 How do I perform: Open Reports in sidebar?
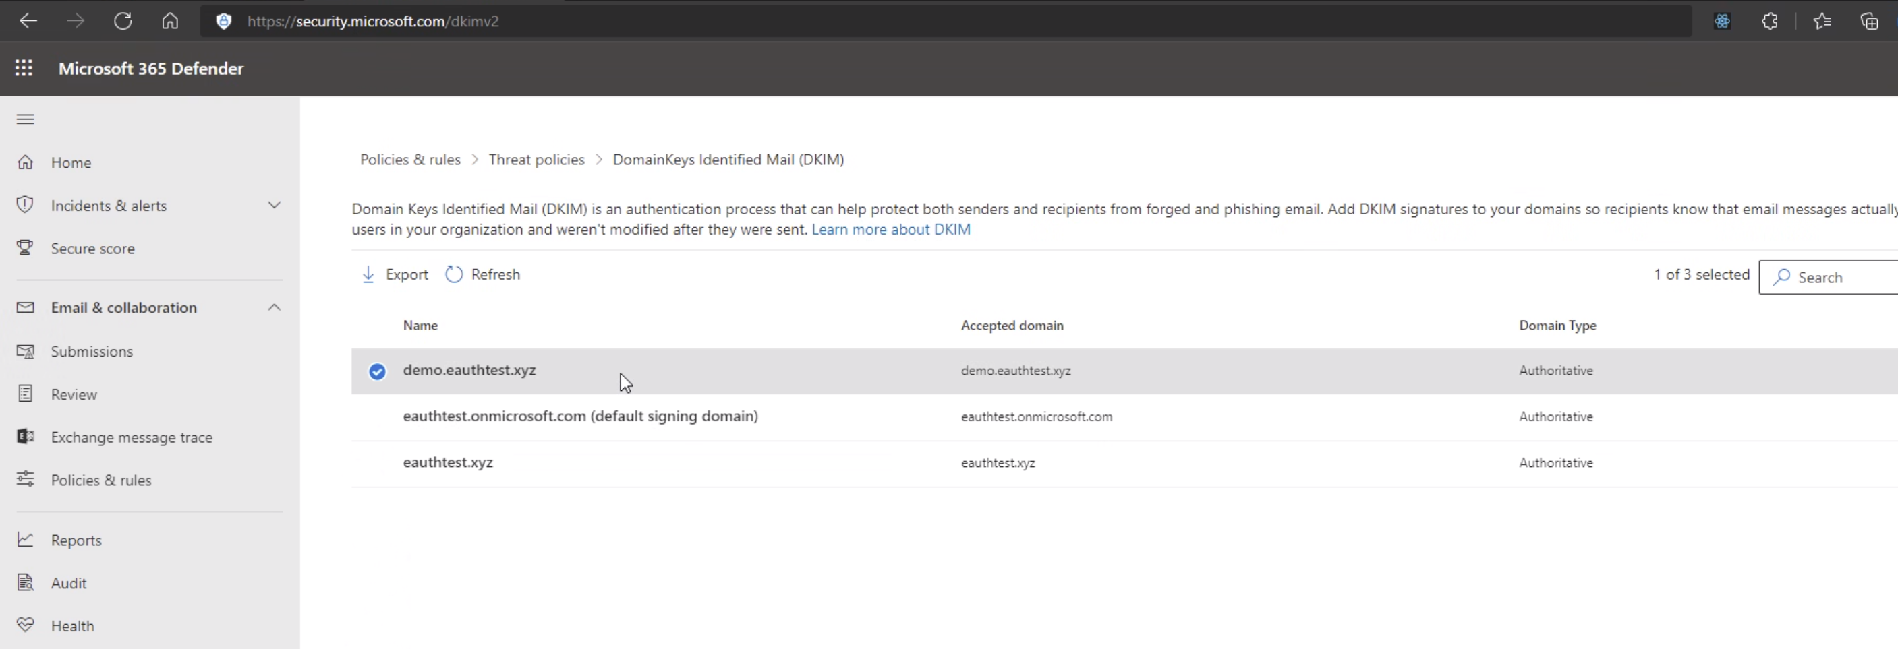[76, 540]
